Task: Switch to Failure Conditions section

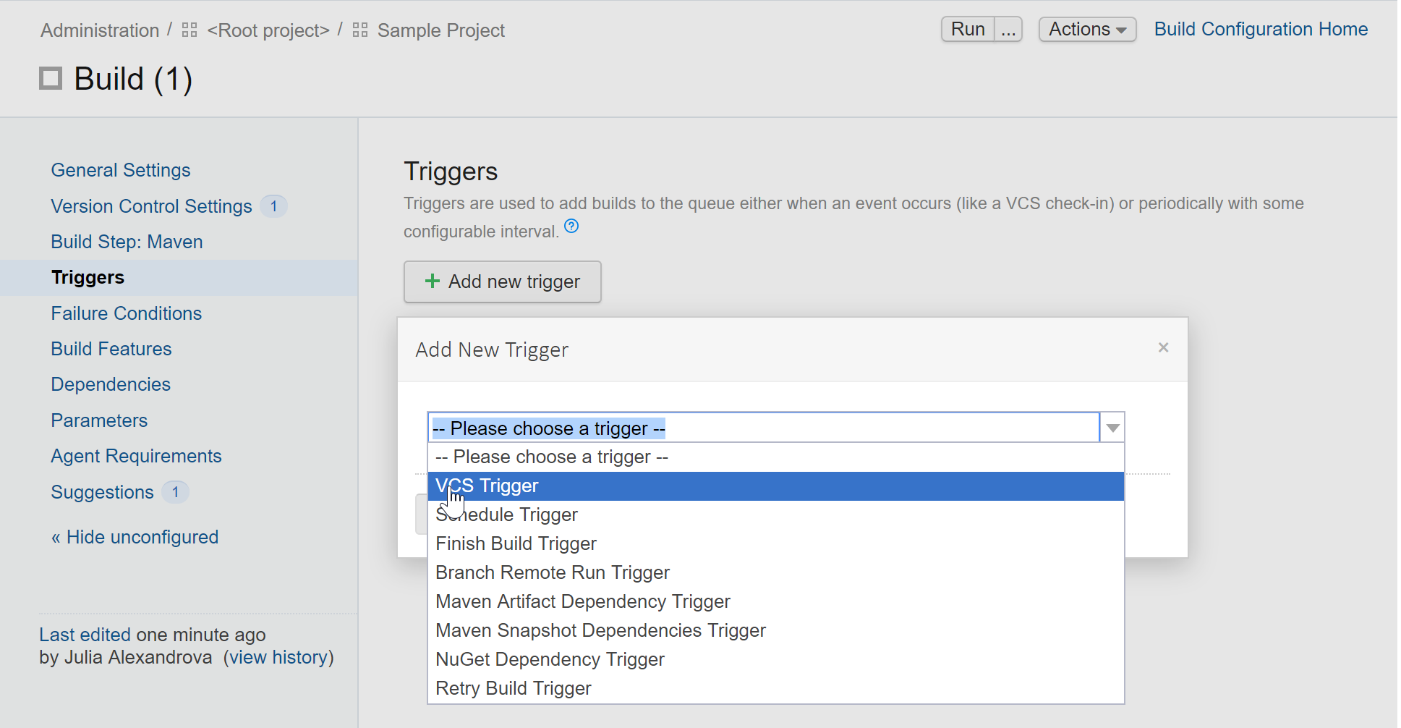Action: tap(126, 313)
